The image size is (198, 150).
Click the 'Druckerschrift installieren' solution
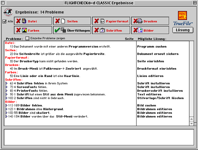pyautogui.click(x=160, y=91)
